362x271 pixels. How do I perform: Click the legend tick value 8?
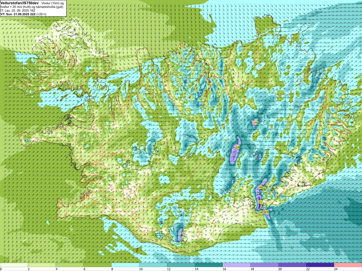pyautogui.click(x=112, y=269)
